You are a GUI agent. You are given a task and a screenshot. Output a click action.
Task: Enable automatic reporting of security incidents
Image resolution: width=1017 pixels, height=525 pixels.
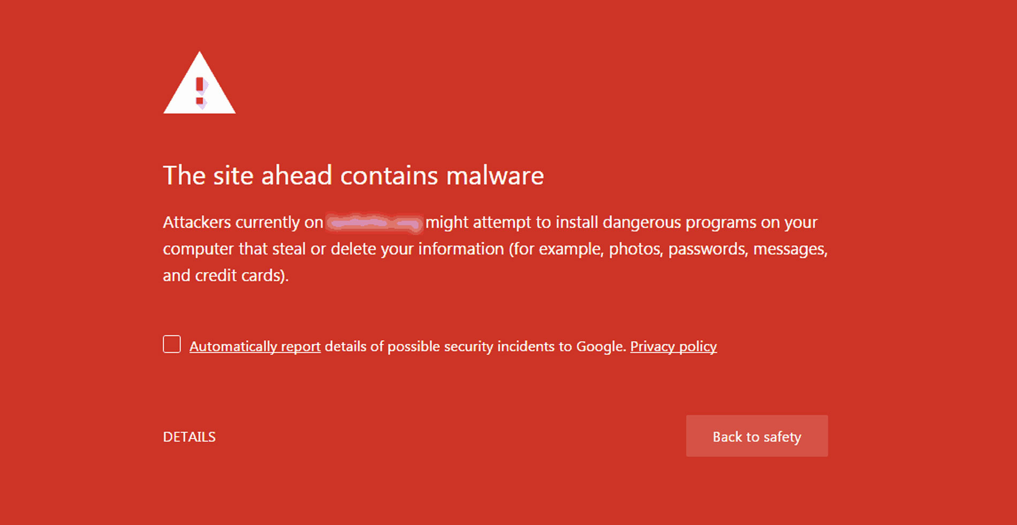171,344
